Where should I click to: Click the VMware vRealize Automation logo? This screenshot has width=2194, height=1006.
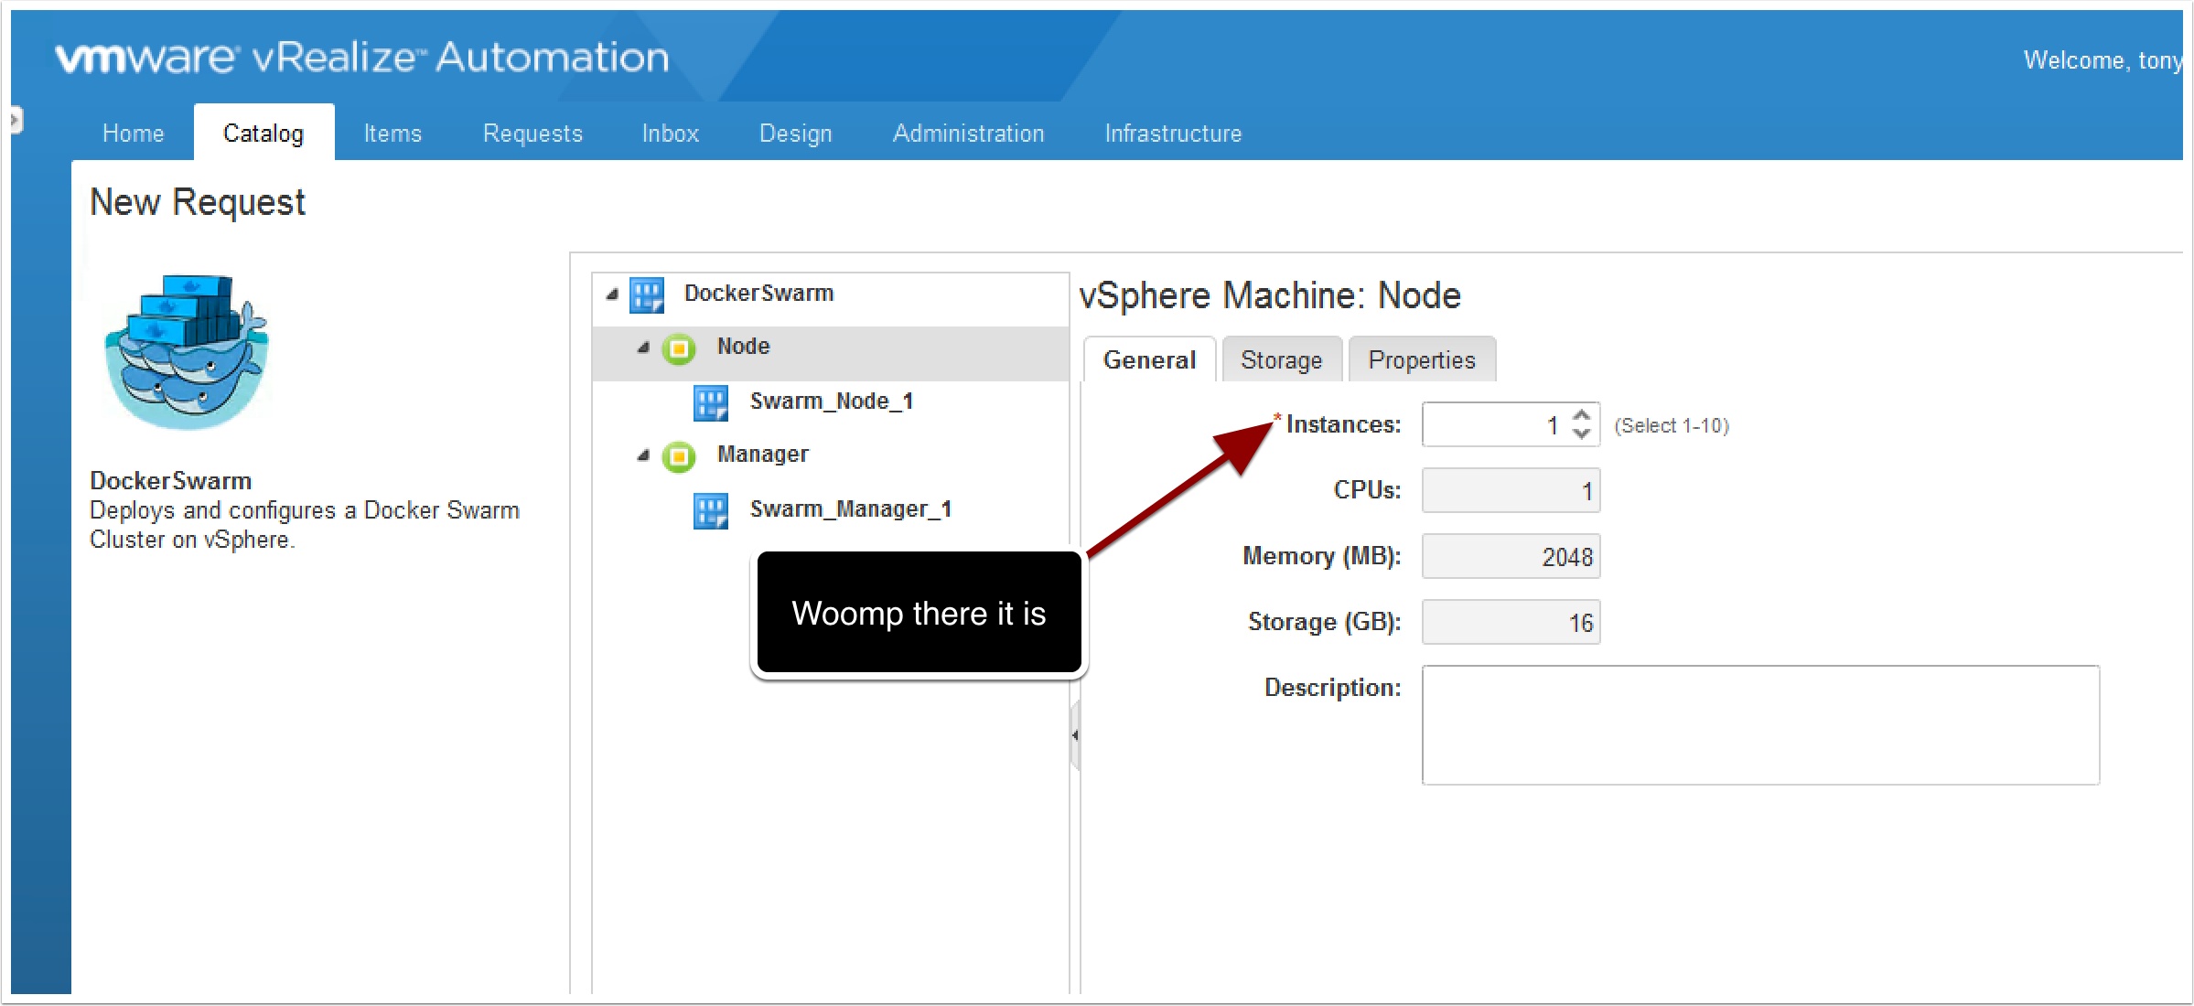click(x=361, y=58)
